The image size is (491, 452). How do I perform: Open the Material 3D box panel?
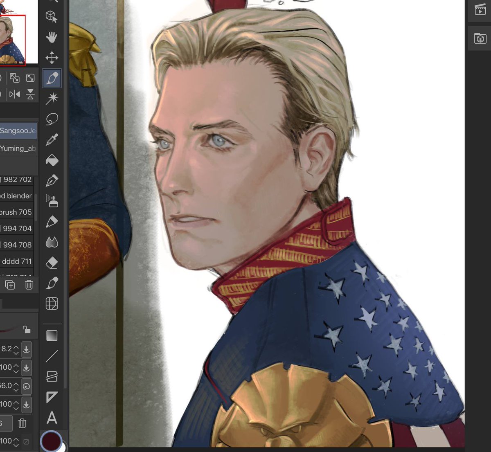tap(480, 38)
